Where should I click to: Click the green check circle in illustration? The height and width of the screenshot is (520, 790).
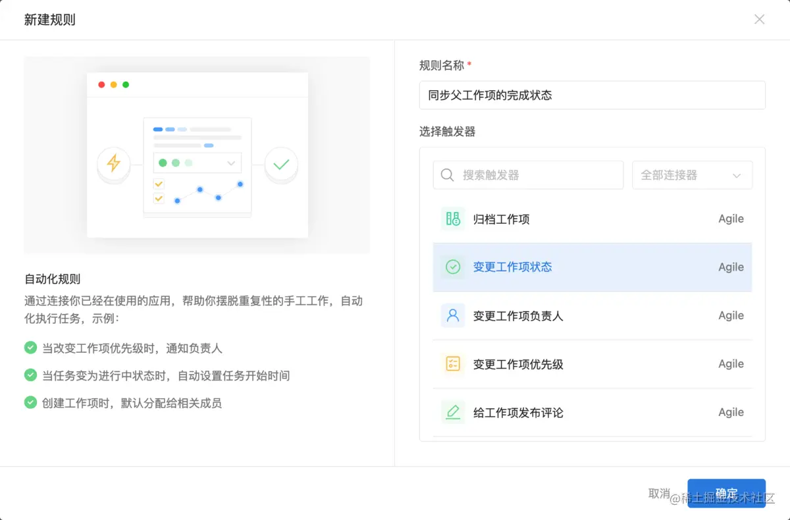click(281, 164)
